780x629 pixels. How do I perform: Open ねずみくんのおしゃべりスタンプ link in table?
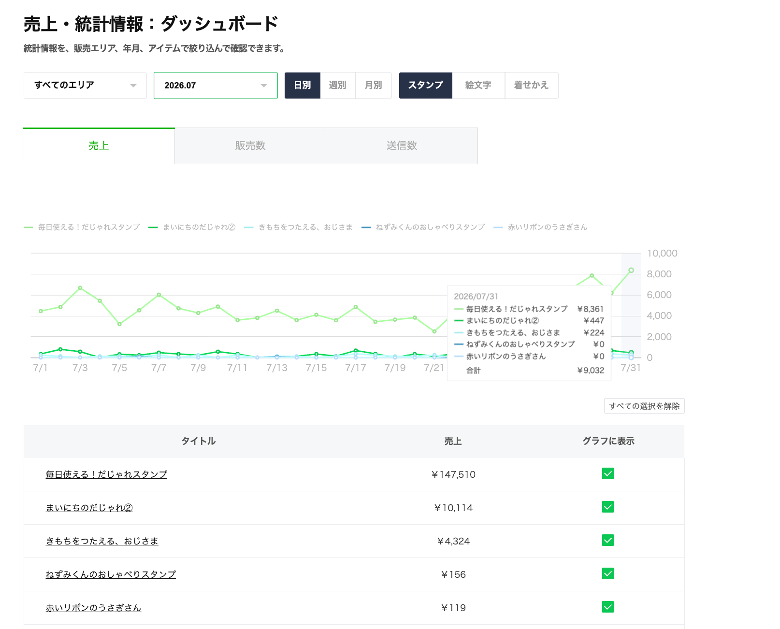click(x=111, y=574)
